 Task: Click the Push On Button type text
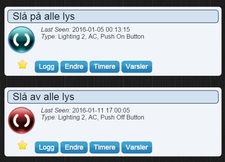(x=122, y=37)
